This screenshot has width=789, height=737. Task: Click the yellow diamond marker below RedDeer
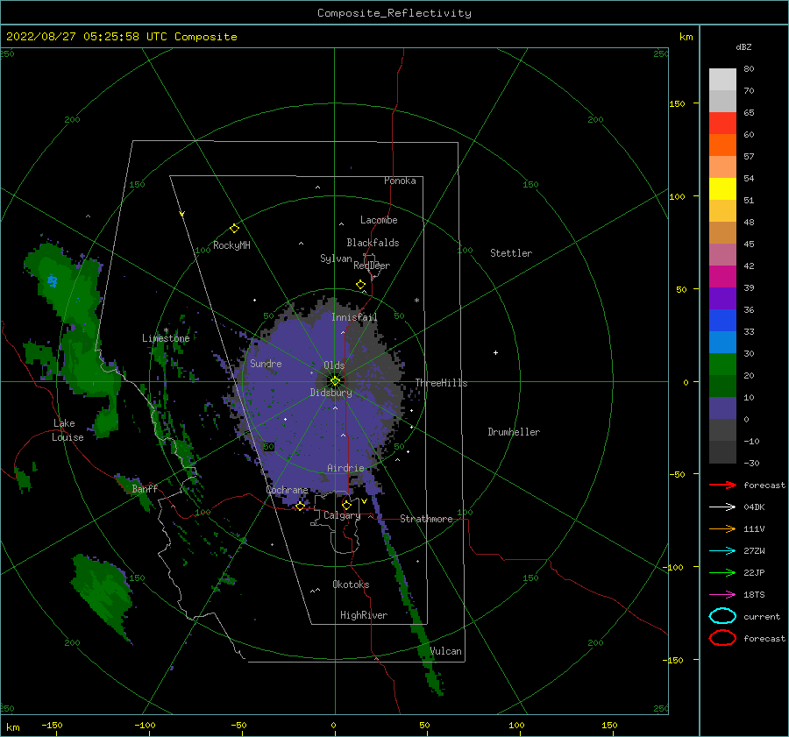tap(361, 285)
